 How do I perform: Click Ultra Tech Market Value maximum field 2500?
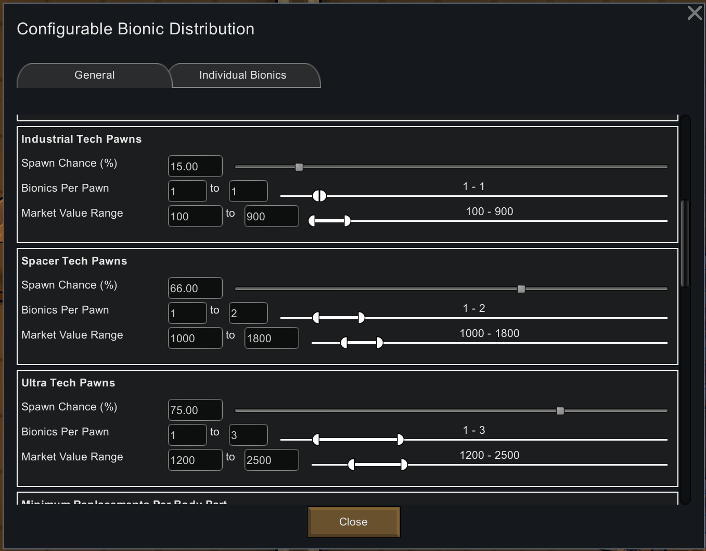(272, 460)
